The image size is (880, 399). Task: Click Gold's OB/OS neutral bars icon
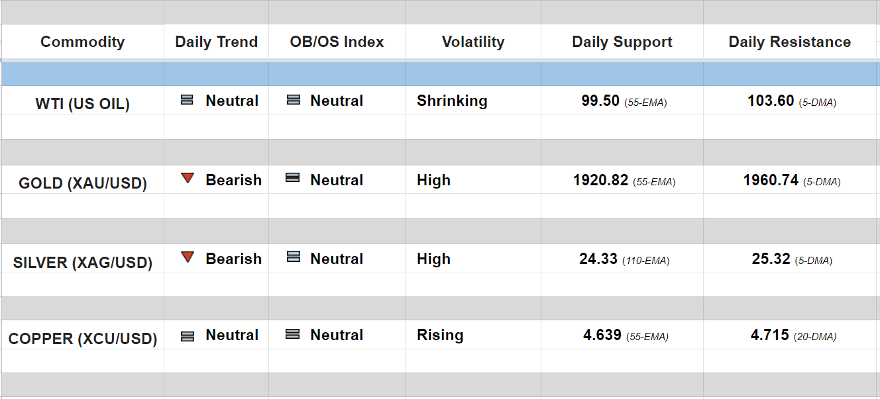point(292,178)
